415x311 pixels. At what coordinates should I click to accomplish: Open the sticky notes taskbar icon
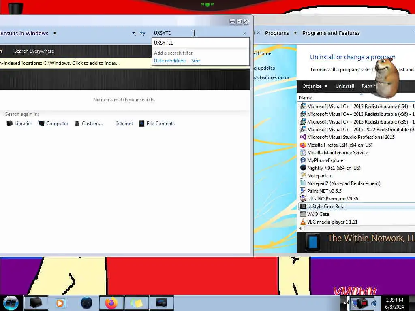point(137,302)
